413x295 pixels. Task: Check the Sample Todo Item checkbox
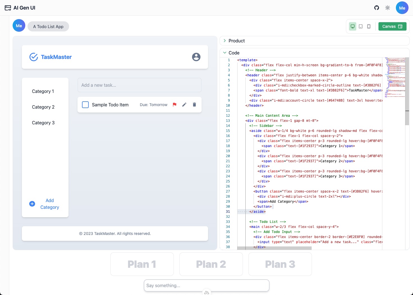coord(85,105)
